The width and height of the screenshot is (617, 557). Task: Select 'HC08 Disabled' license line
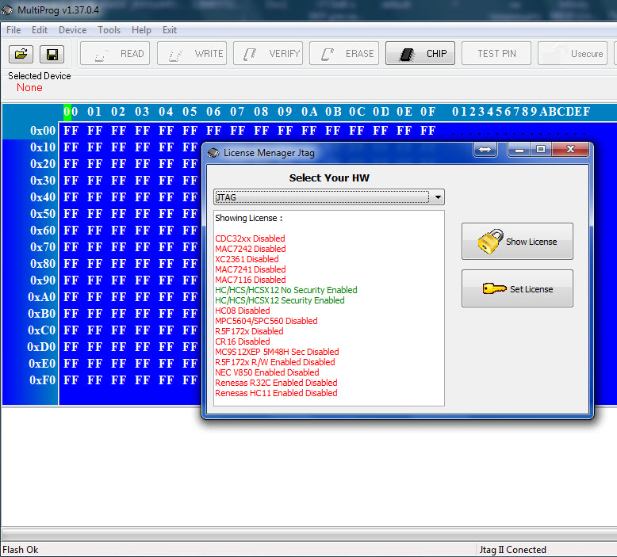click(243, 311)
